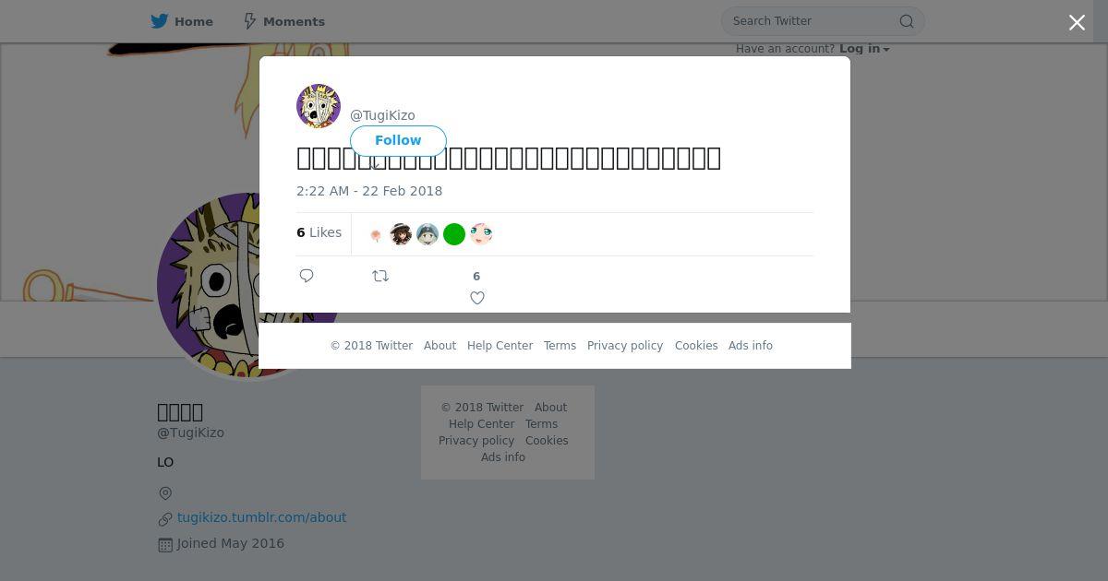Click the search magnifier icon
The height and width of the screenshot is (581, 1108).
pyautogui.click(x=907, y=21)
